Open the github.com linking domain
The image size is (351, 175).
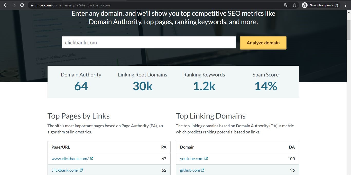(x=190, y=170)
